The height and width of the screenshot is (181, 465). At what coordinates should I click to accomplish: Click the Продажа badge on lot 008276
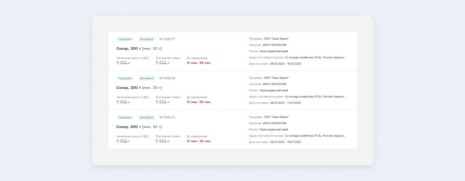(x=125, y=78)
